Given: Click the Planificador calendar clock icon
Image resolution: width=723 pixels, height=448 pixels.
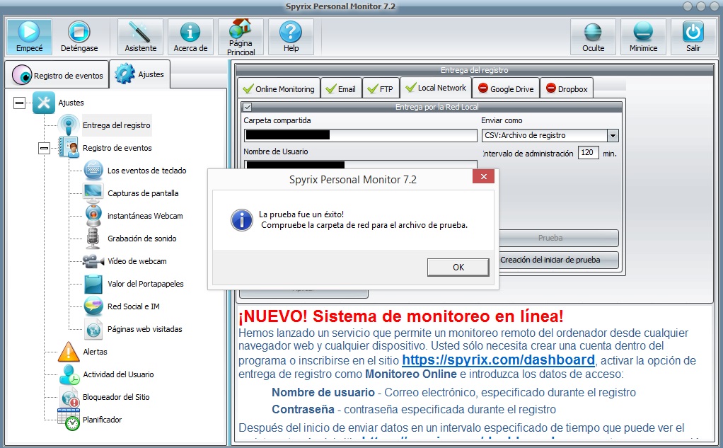Looking at the screenshot, I should point(69,420).
